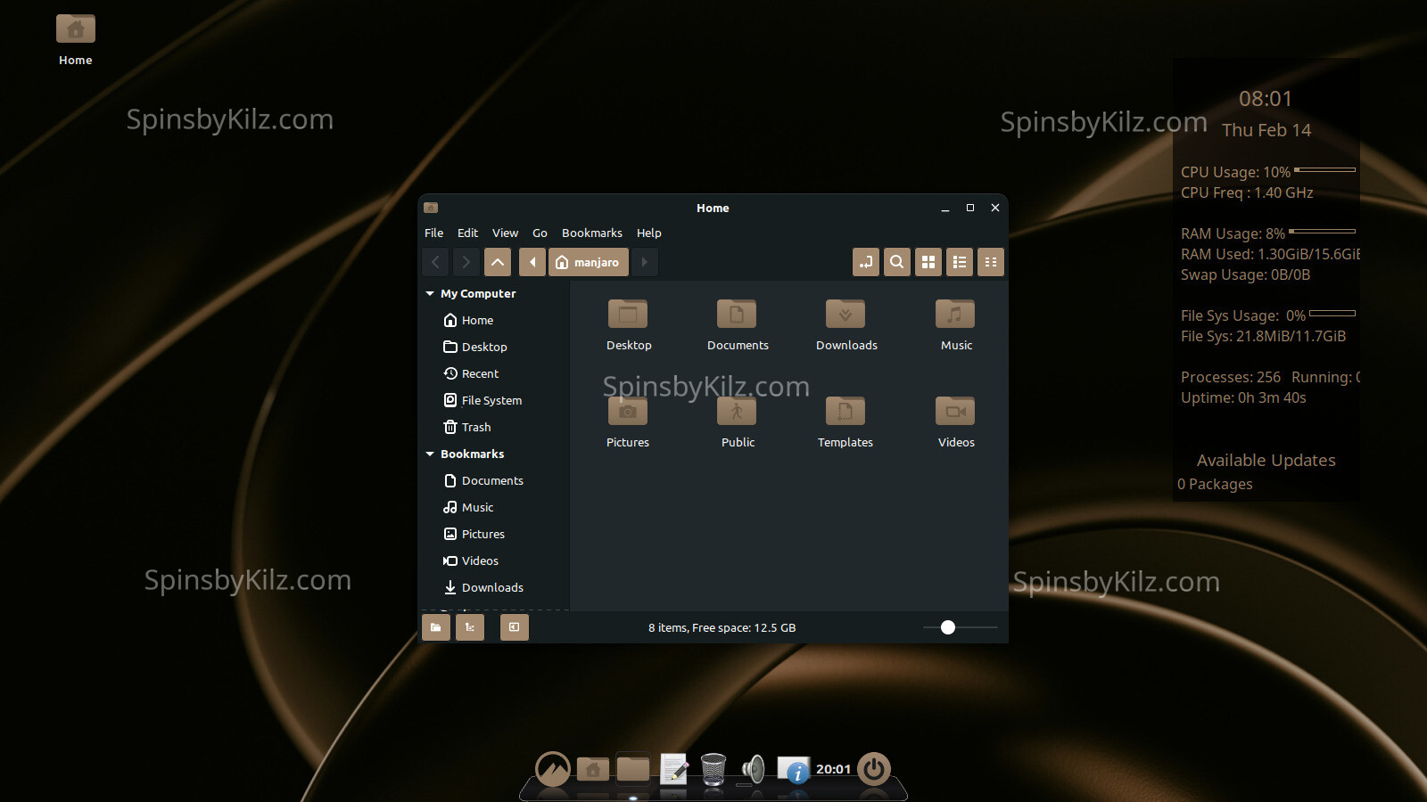Click the power button in dock
The width and height of the screenshot is (1427, 802).
873,768
